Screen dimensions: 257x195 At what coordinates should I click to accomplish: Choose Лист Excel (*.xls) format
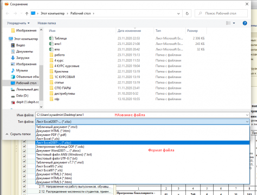pos(143,139)
